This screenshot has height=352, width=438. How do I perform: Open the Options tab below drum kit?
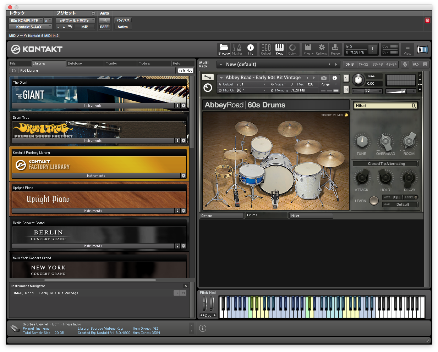click(x=222, y=216)
